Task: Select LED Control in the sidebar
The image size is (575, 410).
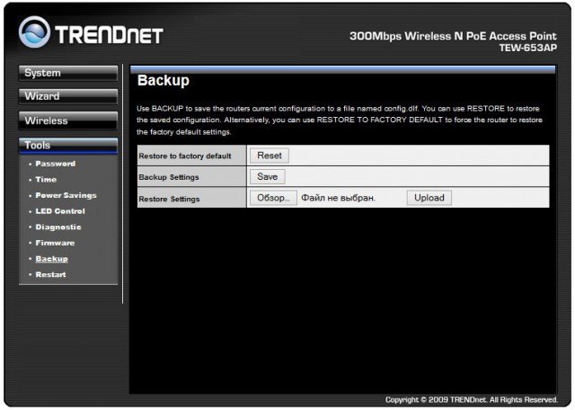Action: tap(59, 211)
